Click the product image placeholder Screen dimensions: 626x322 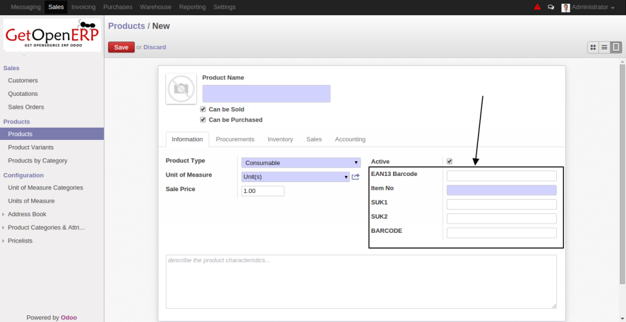(x=181, y=89)
